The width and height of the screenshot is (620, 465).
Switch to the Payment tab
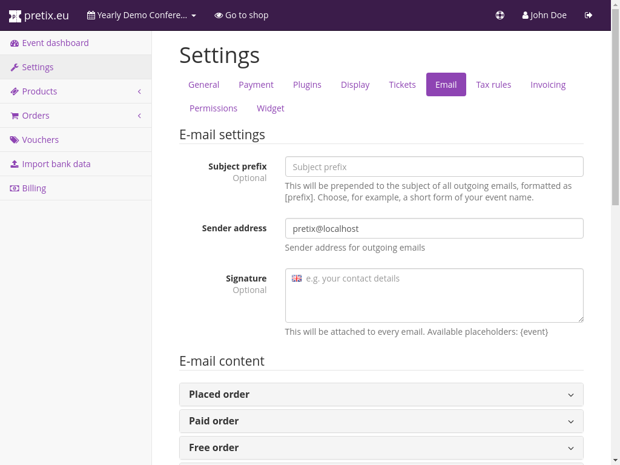point(256,85)
